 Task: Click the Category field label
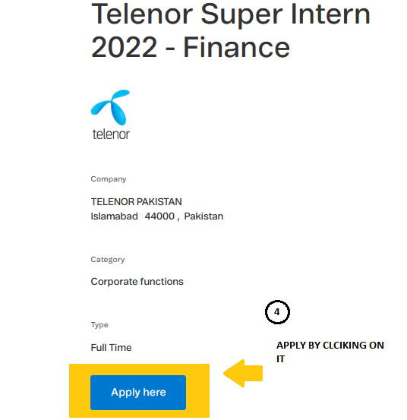108,259
